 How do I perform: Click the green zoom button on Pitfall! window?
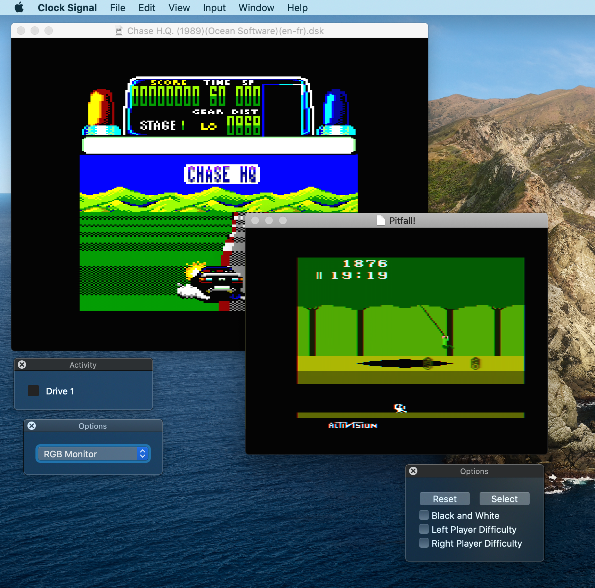(x=283, y=220)
